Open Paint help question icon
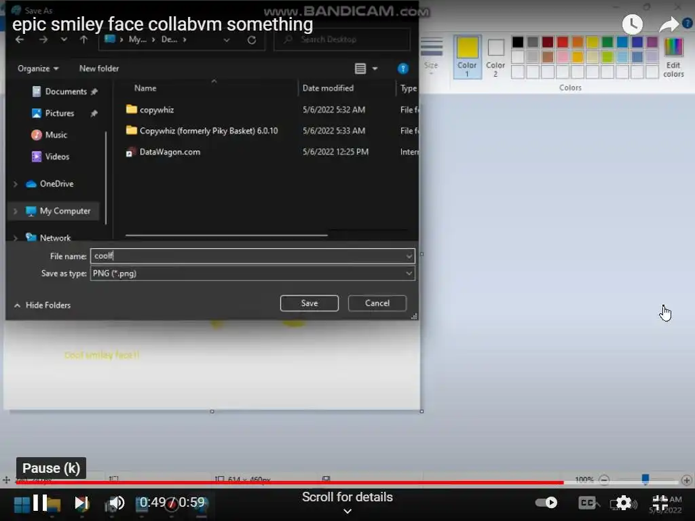 tap(688, 23)
